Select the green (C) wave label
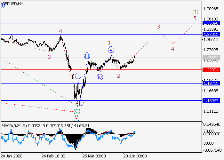 point(76,111)
